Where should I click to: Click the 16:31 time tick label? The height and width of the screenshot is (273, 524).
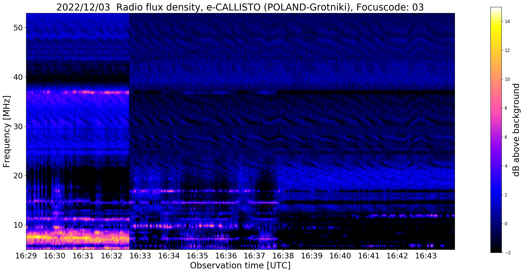(x=83, y=256)
